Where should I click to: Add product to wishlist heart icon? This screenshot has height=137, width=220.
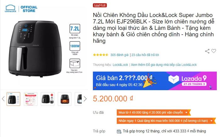tap(214, 51)
